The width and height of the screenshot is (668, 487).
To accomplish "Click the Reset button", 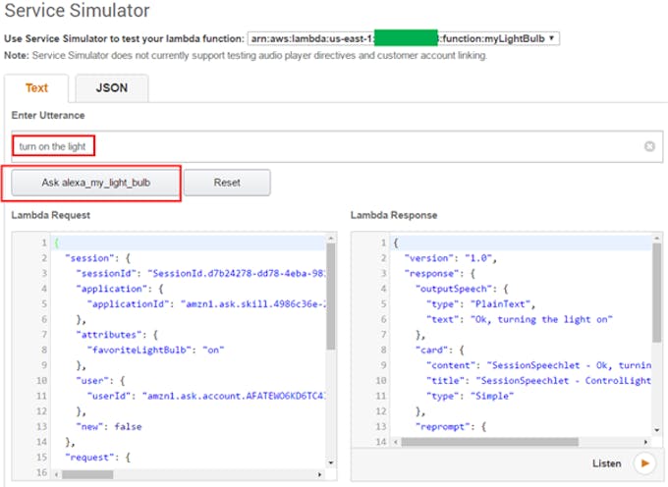I will pos(227,183).
